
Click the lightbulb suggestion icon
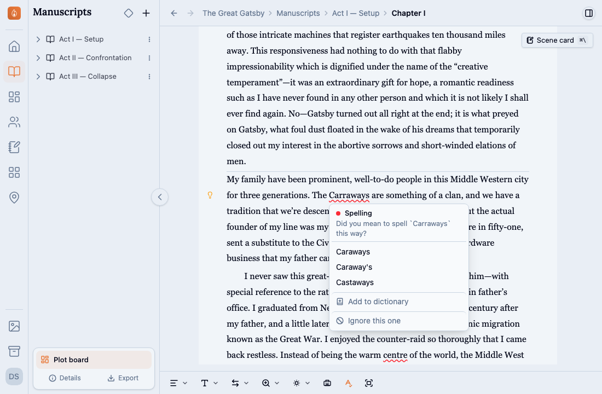(x=210, y=195)
